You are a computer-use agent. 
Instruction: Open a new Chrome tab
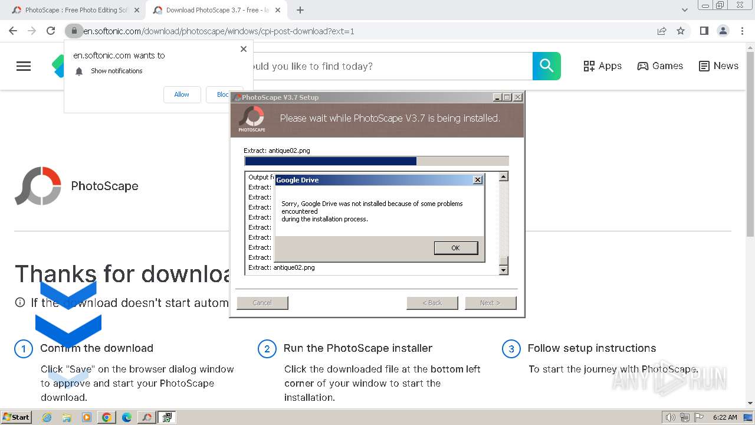click(x=300, y=10)
